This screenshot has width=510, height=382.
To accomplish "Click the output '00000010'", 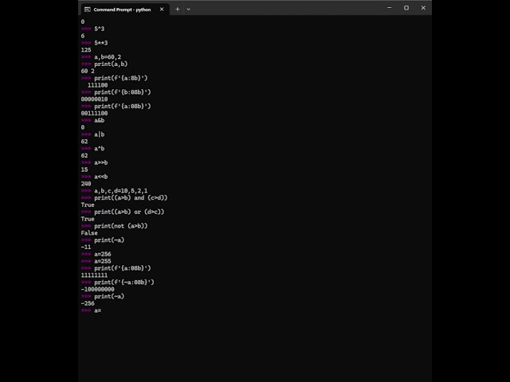I will [94, 99].
